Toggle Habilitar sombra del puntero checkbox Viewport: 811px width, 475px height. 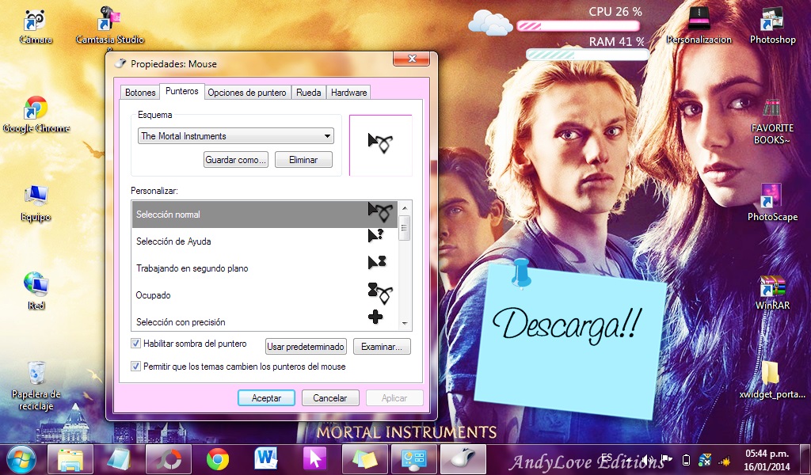[135, 344]
